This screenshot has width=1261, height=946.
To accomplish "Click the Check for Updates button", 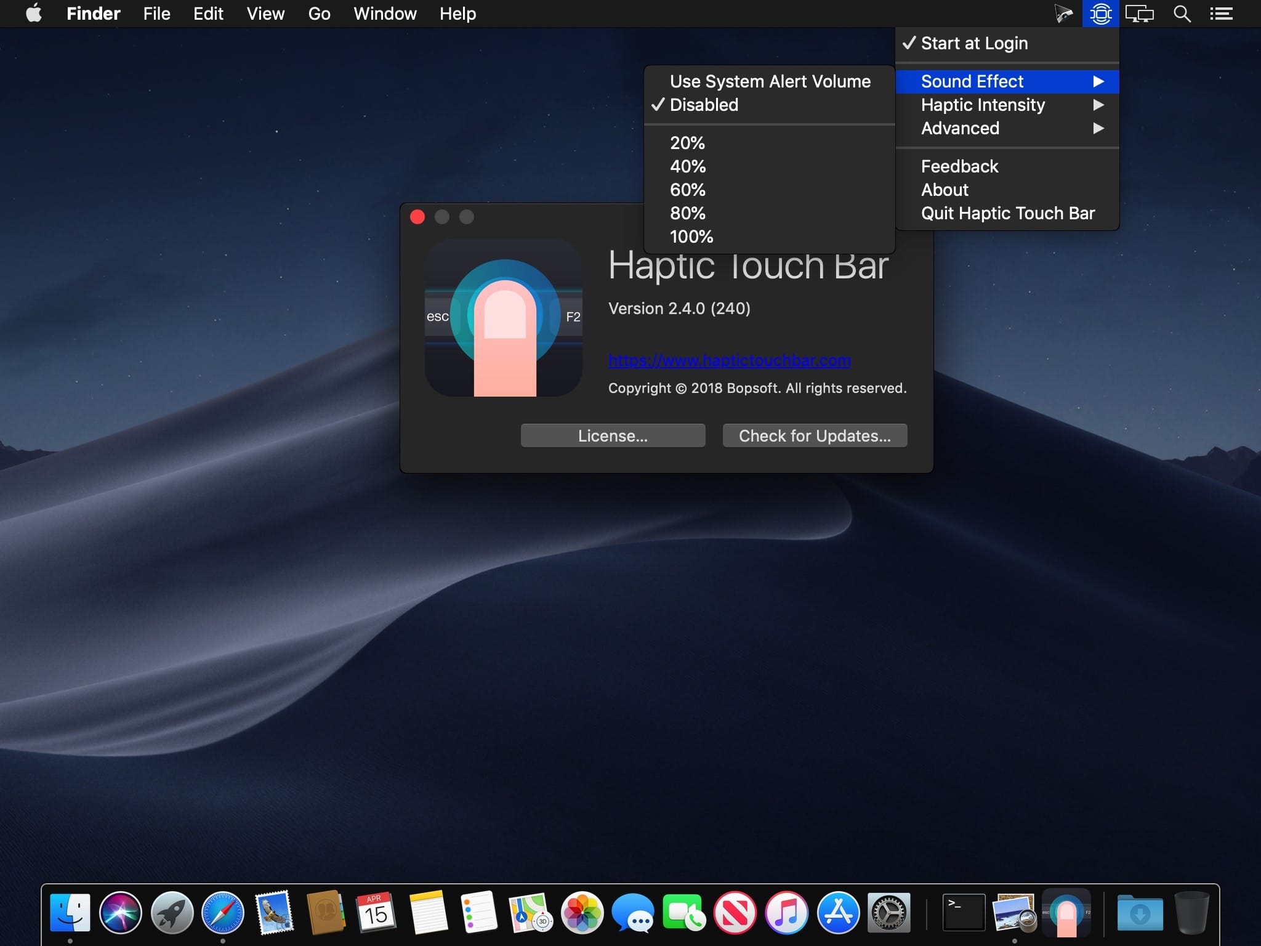I will coord(815,435).
